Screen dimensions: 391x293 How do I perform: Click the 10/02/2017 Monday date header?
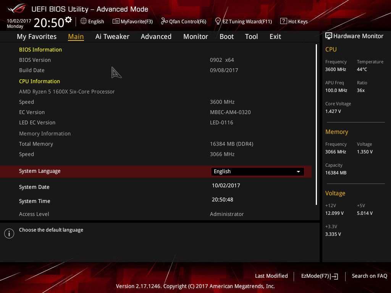(19, 23)
